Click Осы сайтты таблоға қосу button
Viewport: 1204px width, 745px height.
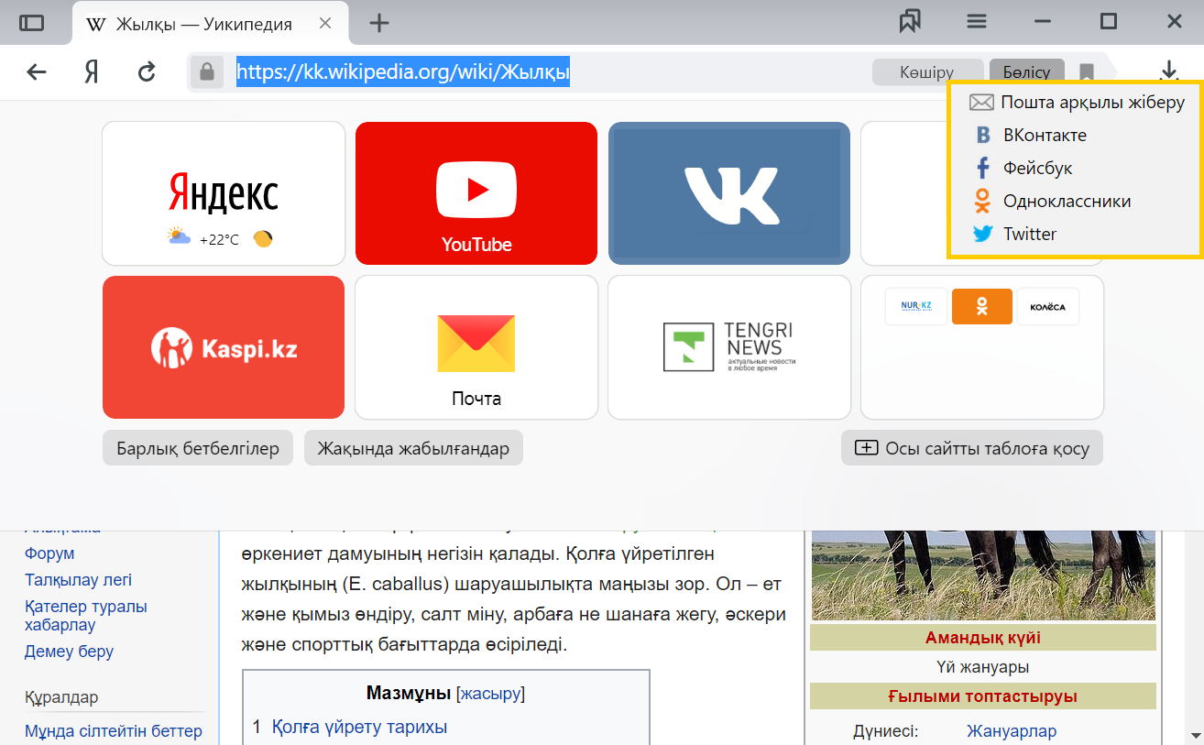click(x=972, y=448)
